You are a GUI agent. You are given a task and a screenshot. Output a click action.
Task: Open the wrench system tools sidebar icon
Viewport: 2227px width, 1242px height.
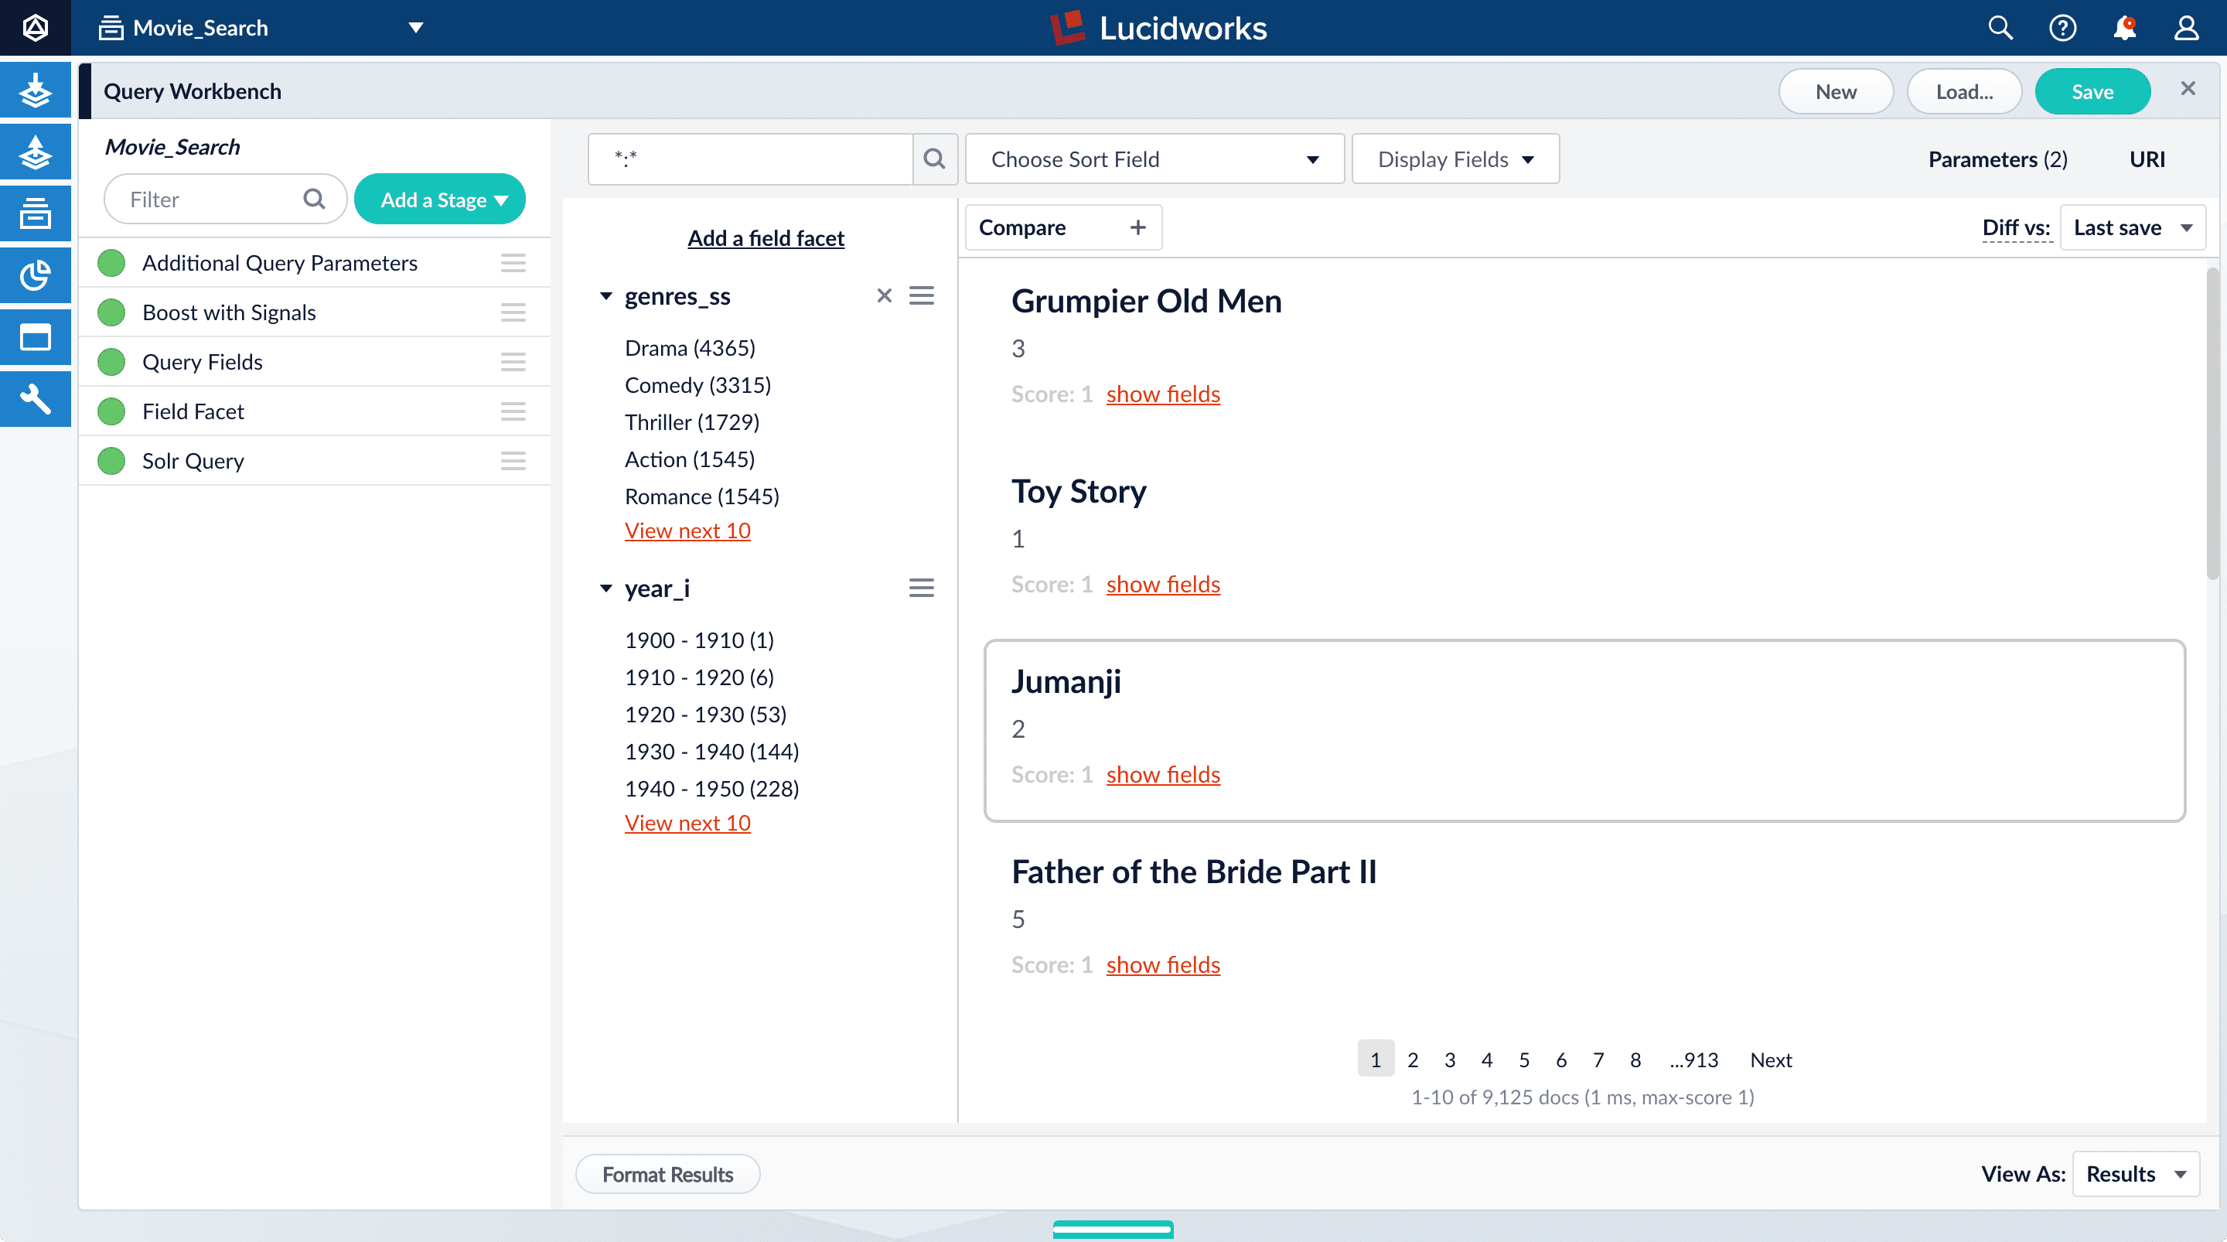point(35,399)
